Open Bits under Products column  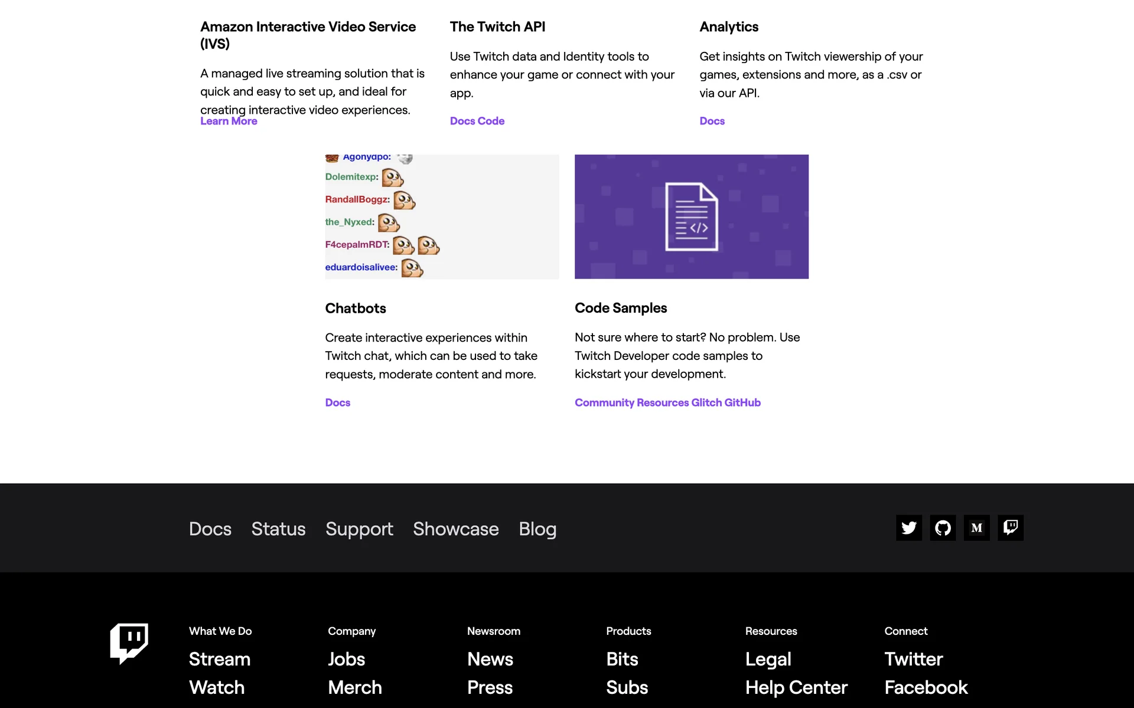(x=622, y=659)
